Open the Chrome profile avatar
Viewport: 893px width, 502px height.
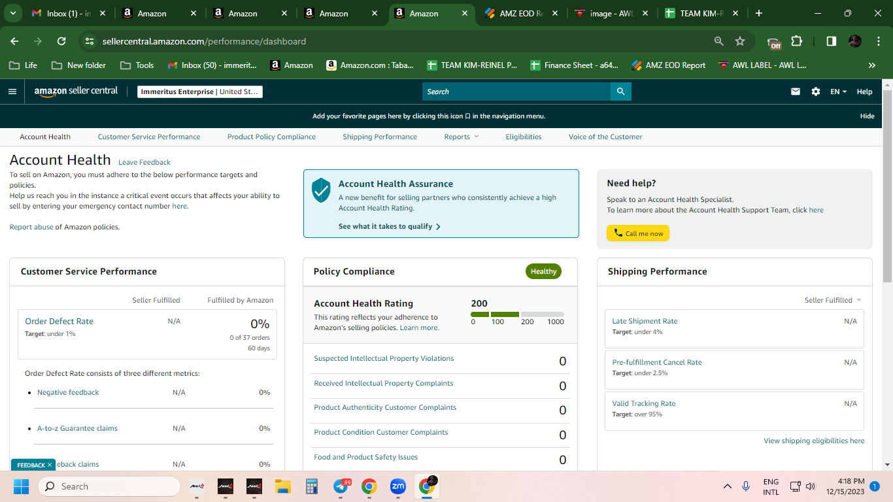tap(855, 41)
